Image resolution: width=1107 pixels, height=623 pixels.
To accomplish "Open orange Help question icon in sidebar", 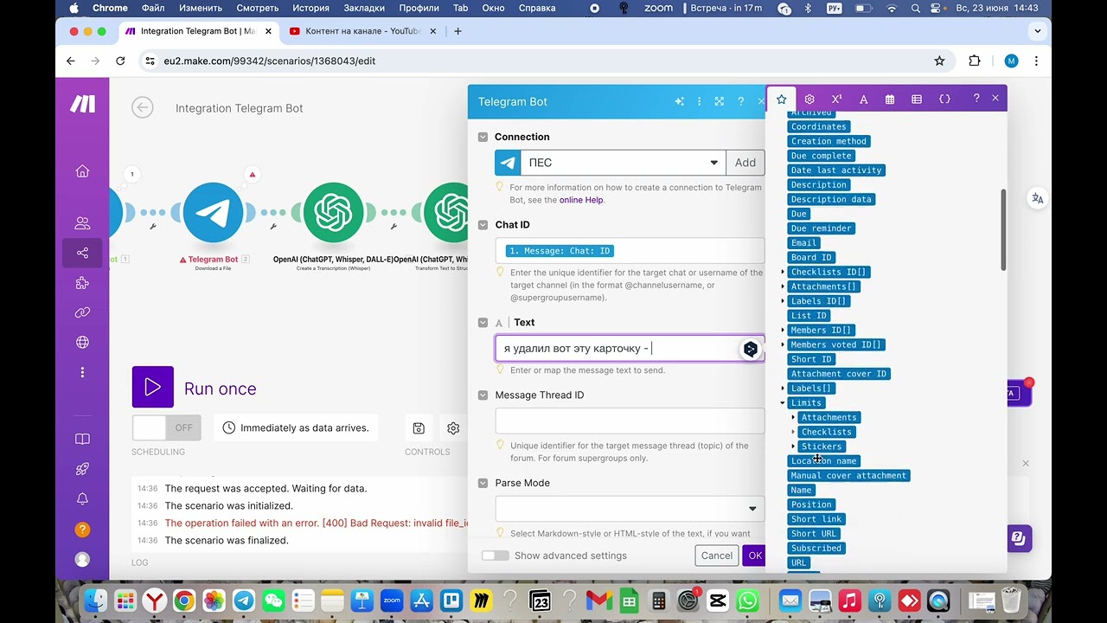I will pos(82,529).
